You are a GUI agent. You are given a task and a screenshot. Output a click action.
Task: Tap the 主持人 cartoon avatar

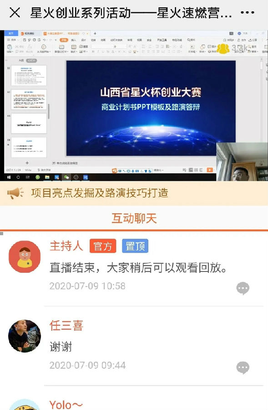25,257
